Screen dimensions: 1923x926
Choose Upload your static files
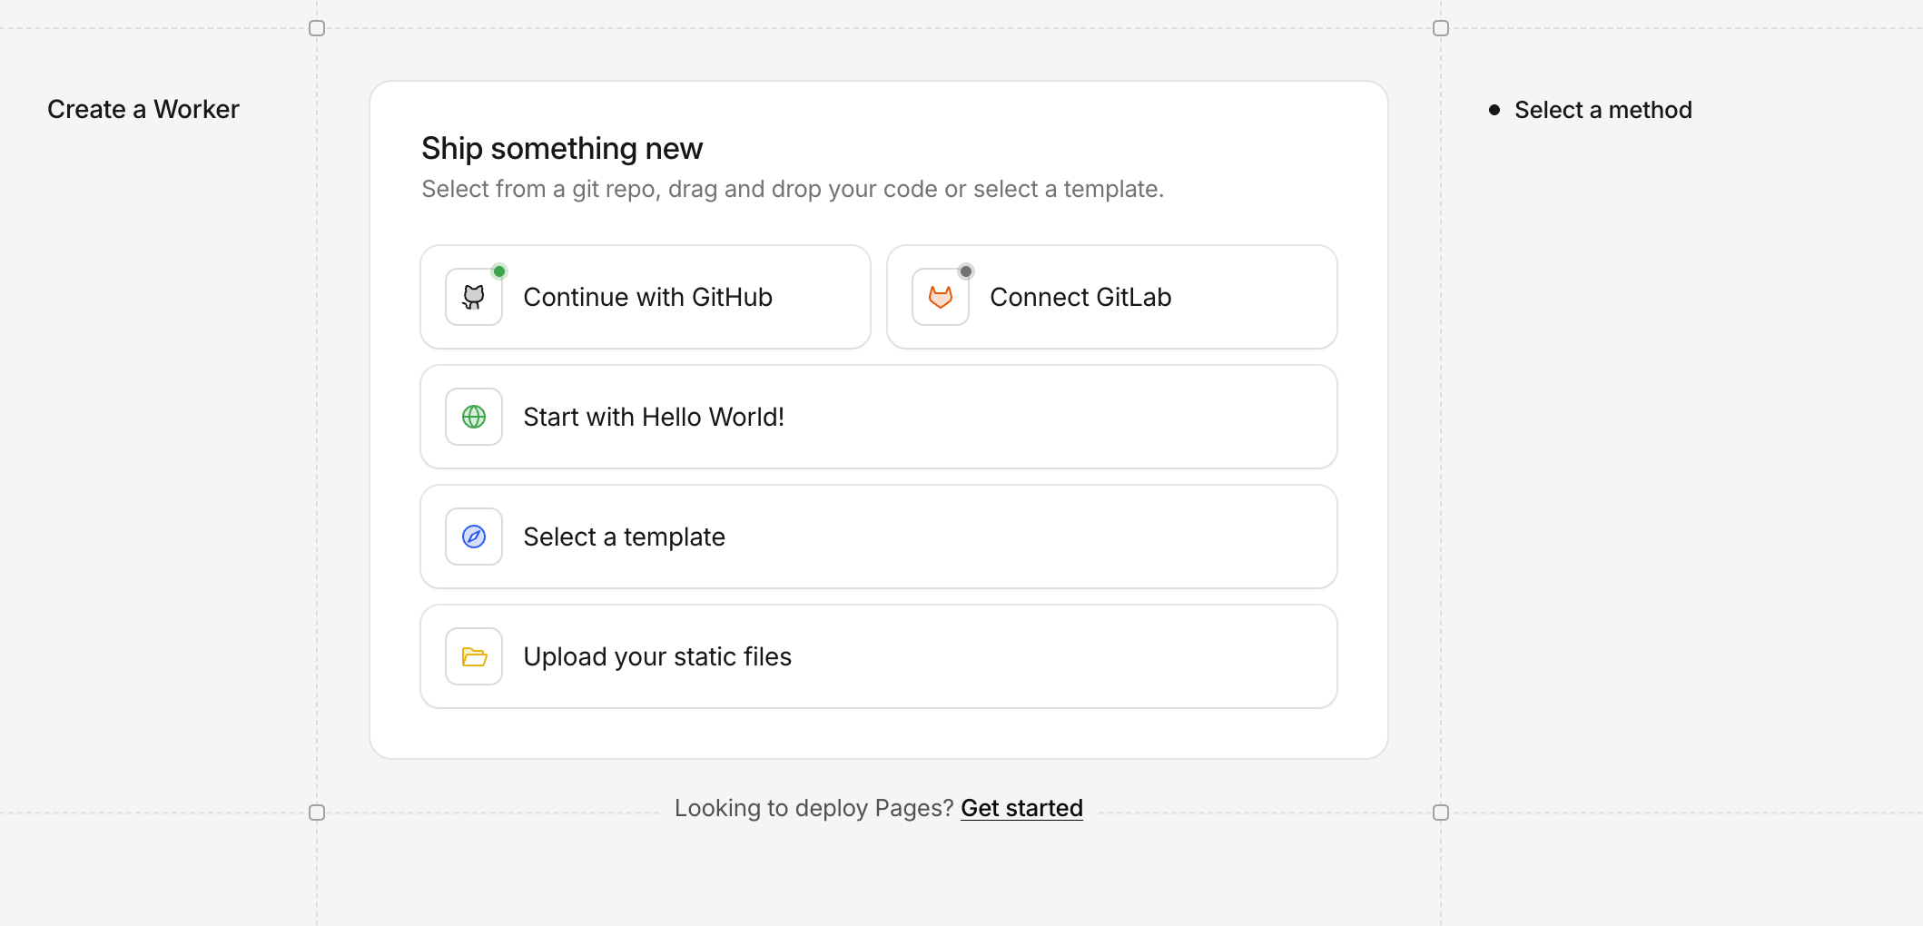pyautogui.click(x=879, y=656)
